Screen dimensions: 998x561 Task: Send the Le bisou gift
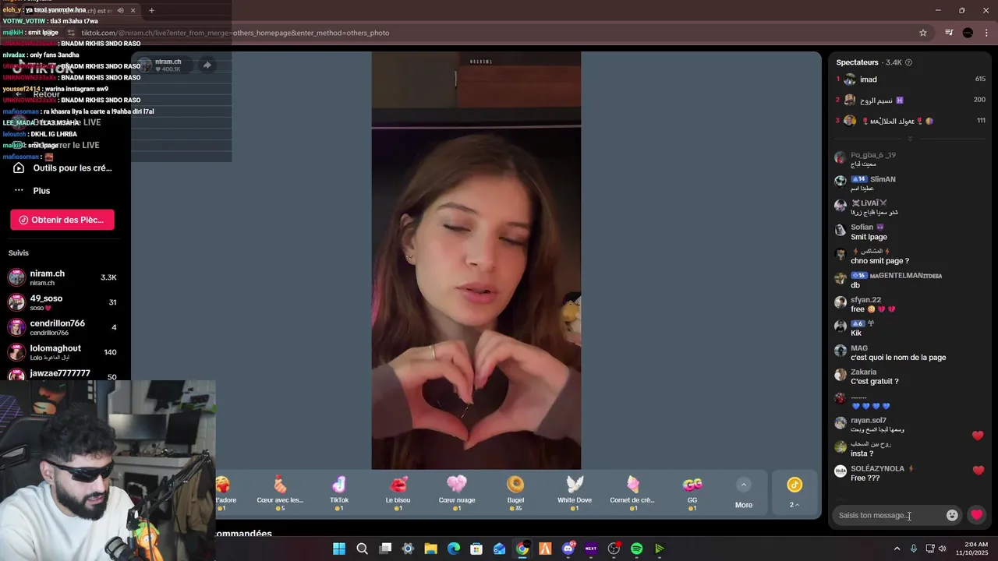[398, 493]
